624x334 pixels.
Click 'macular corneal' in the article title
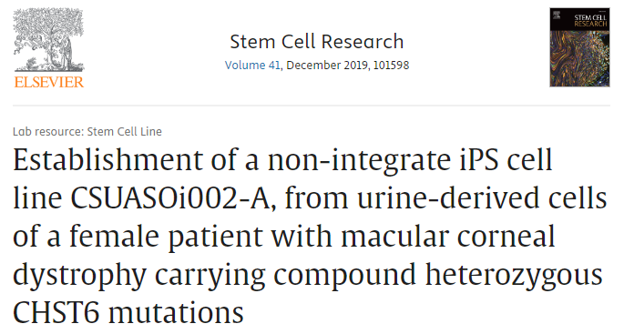click(448, 237)
